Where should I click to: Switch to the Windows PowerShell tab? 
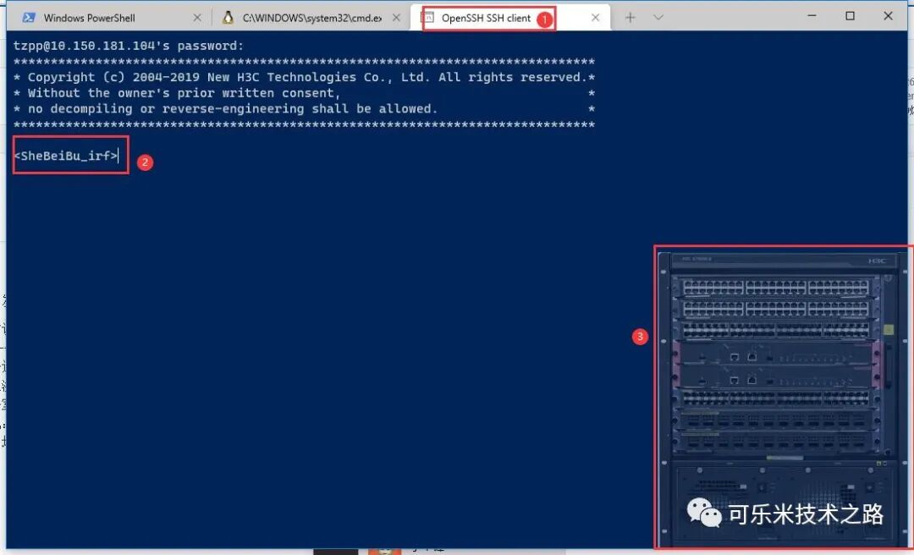click(111, 18)
